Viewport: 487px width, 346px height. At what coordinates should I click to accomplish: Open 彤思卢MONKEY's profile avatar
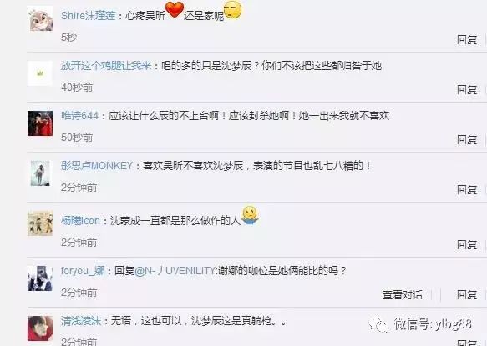[x=40, y=173]
